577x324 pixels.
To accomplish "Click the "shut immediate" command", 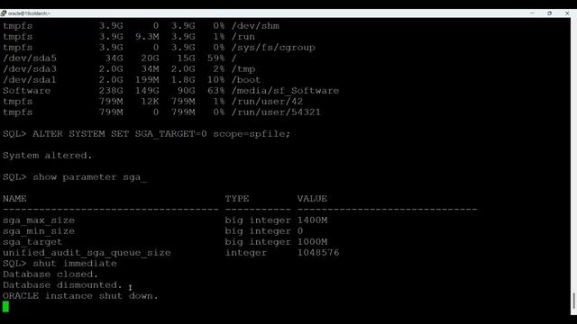I will pos(75,264).
